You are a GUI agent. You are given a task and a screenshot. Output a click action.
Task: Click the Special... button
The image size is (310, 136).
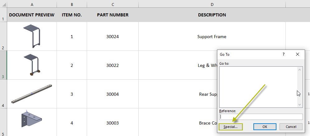(x=231, y=127)
